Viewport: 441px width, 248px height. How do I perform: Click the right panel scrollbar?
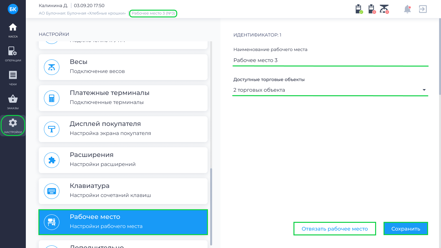click(440, 57)
